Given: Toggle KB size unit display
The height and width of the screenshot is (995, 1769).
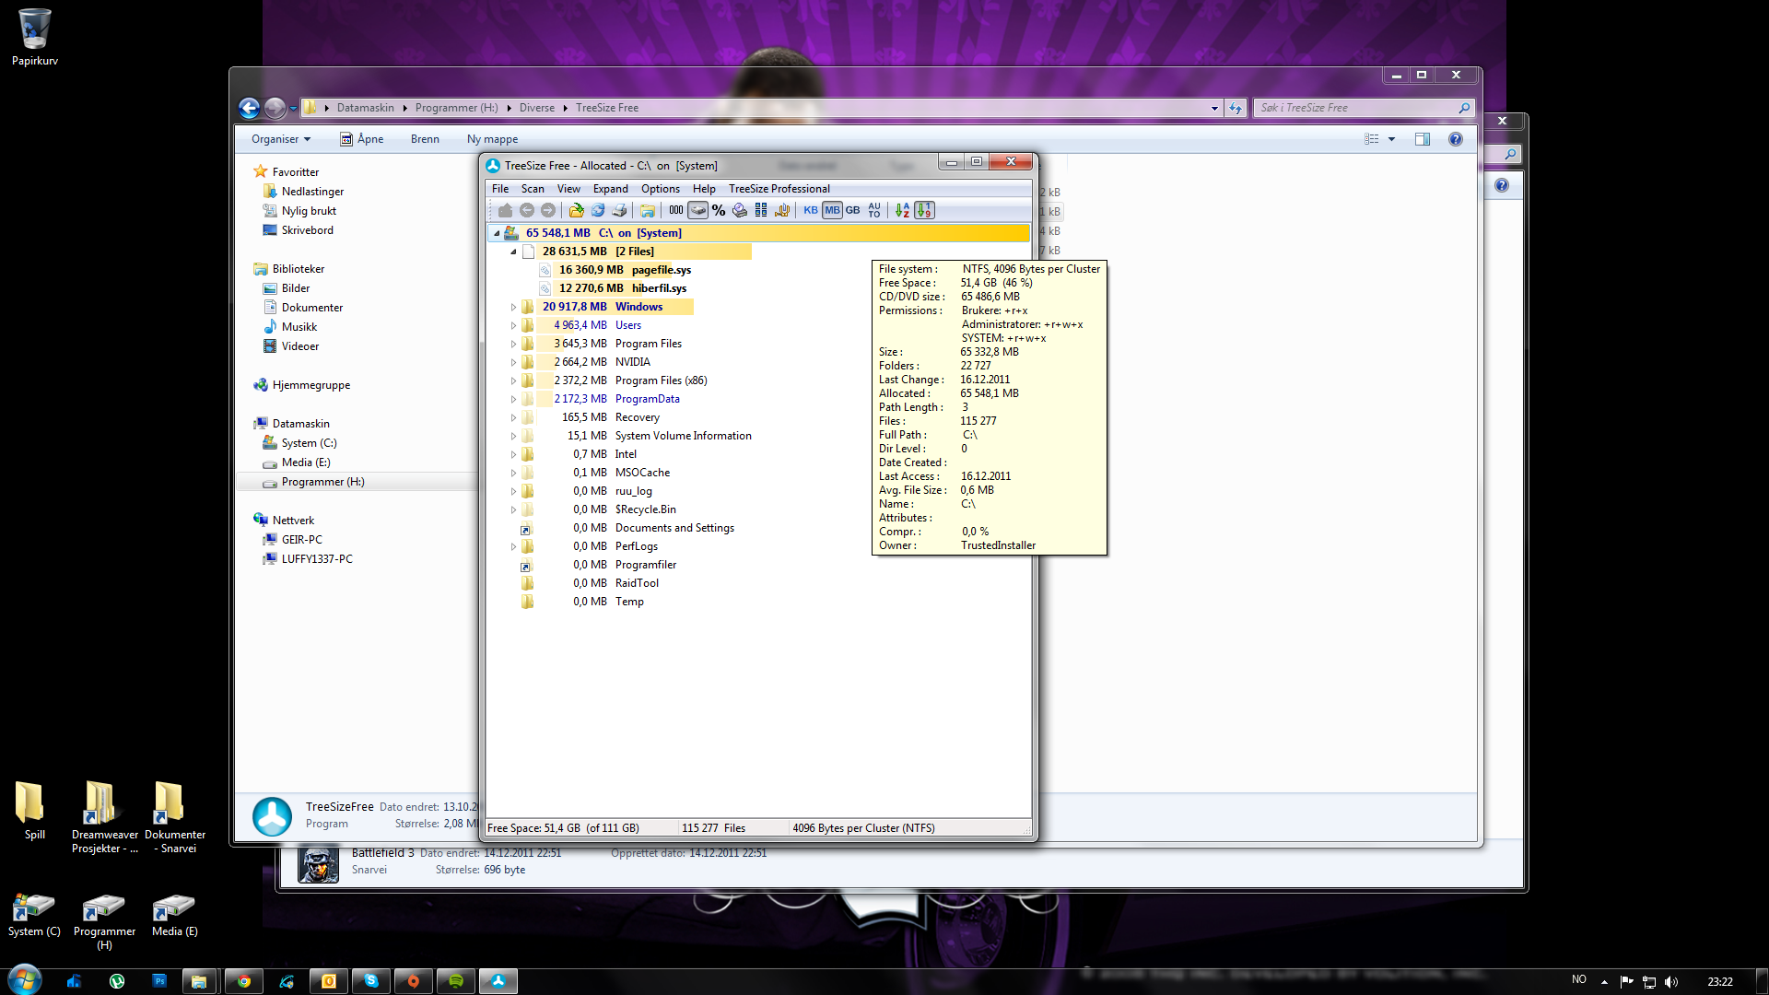Looking at the screenshot, I should 811,210.
